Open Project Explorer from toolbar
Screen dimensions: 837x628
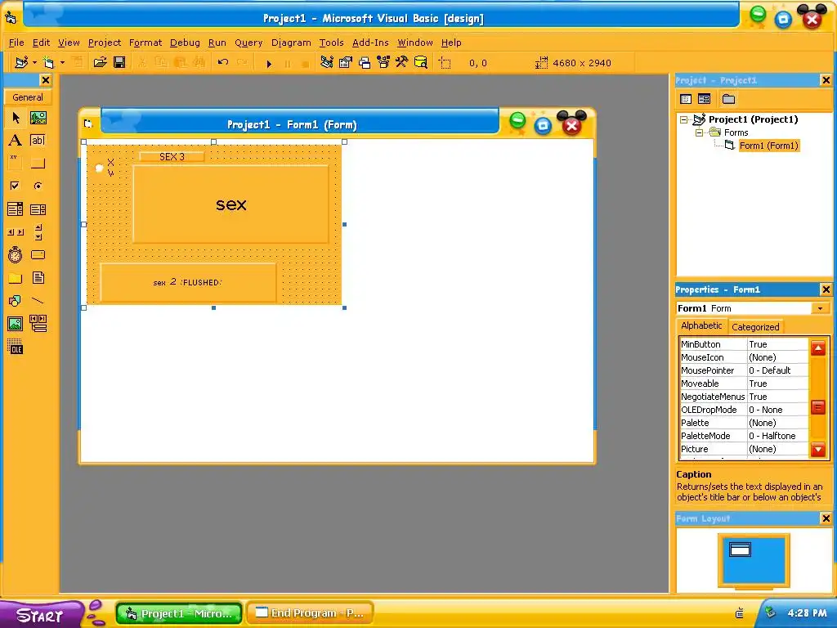[327, 62]
